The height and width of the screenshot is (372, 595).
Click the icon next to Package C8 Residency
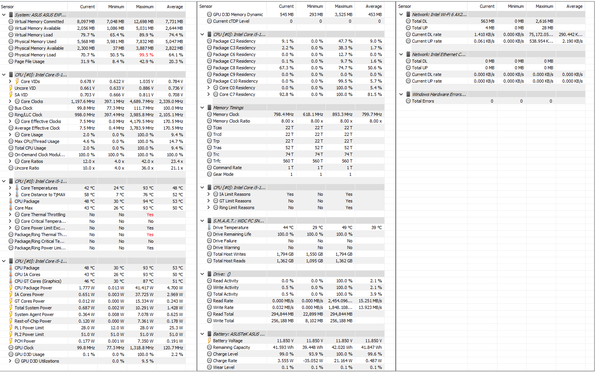coord(209,68)
